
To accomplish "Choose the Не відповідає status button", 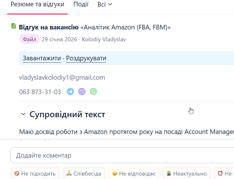I will coord(134,174).
